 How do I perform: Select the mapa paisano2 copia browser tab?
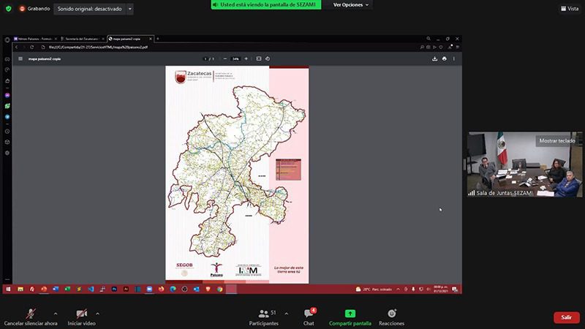point(130,39)
